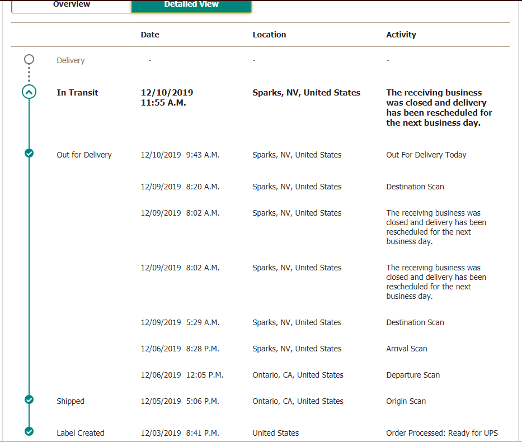Click Sparks, NV location in Arrival Scan row
Screen dimensions: 522x443
[297, 349]
